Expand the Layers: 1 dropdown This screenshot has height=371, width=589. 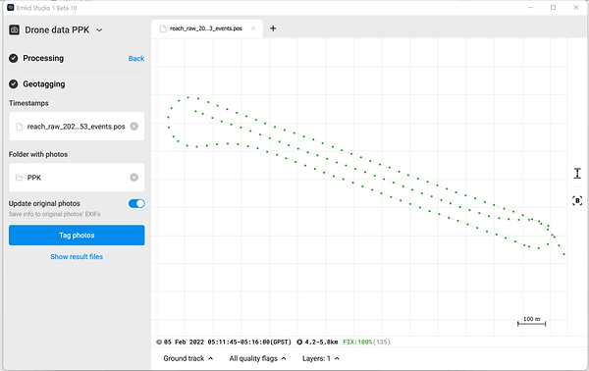click(x=321, y=358)
